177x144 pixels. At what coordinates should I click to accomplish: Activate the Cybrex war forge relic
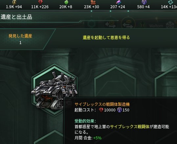coord(55,90)
